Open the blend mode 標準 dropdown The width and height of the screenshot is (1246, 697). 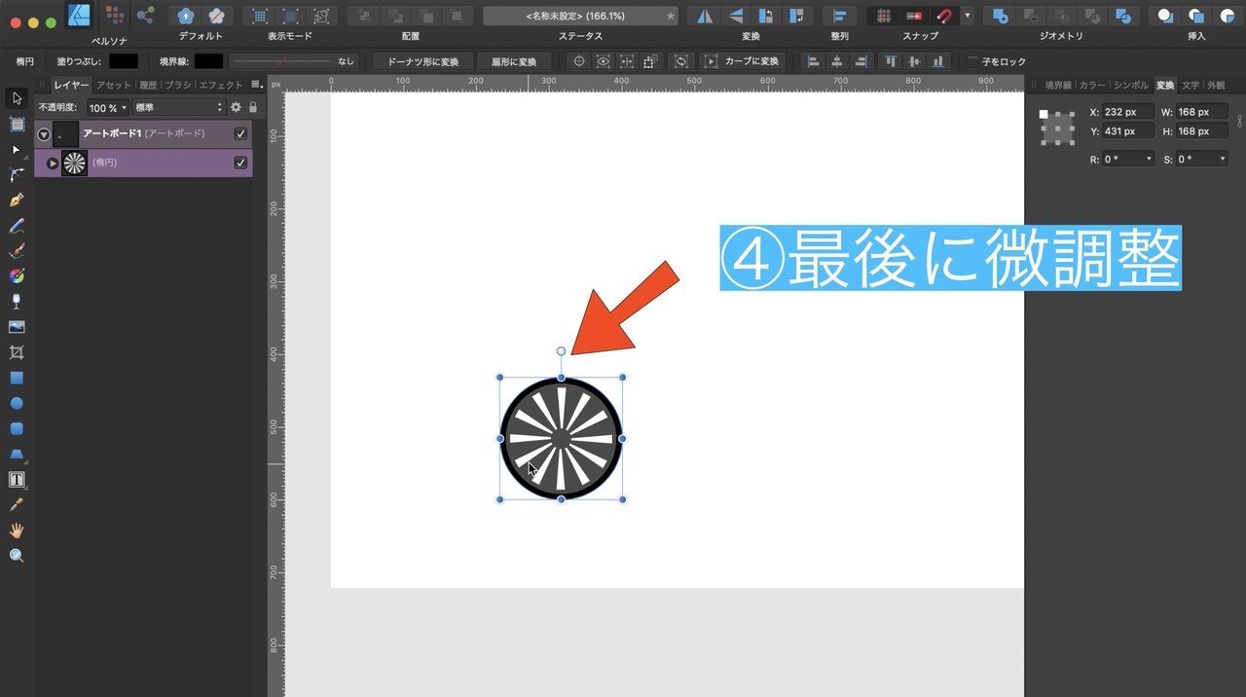coord(179,107)
